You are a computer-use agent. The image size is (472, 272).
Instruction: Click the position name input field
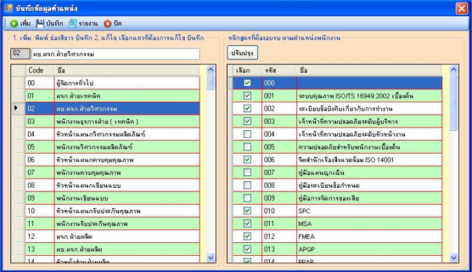tap(115, 54)
